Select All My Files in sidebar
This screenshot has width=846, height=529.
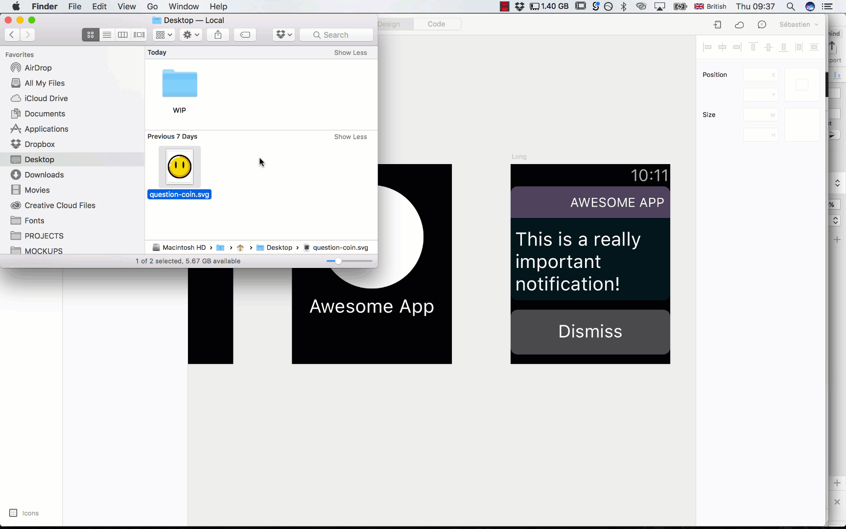pos(45,83)
